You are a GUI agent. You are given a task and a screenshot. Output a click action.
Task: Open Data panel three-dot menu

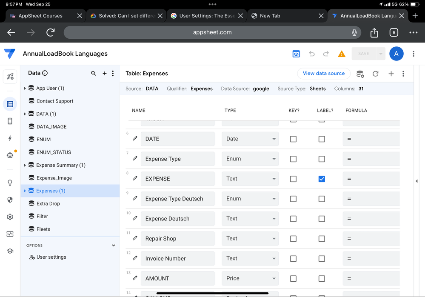click(x=113, y=73)
